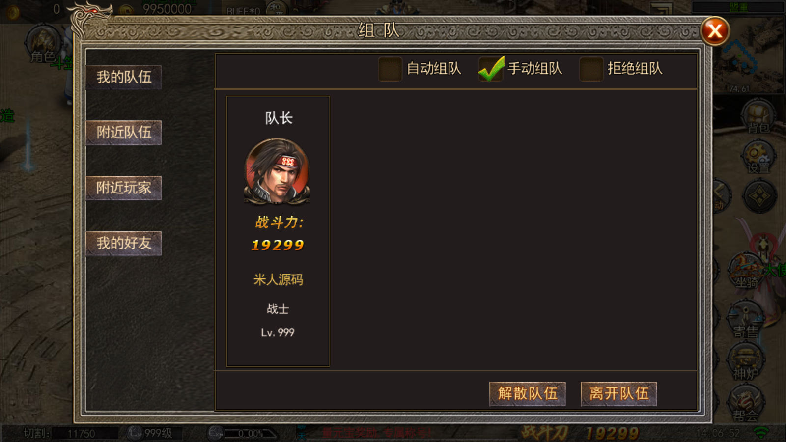Switch to the 附近玩家 tab
Viewport: 786px width, 442px height.
(x=124, y=188)
